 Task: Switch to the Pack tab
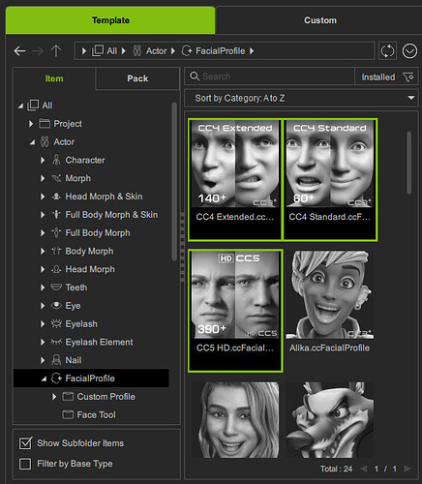(137, 78)
